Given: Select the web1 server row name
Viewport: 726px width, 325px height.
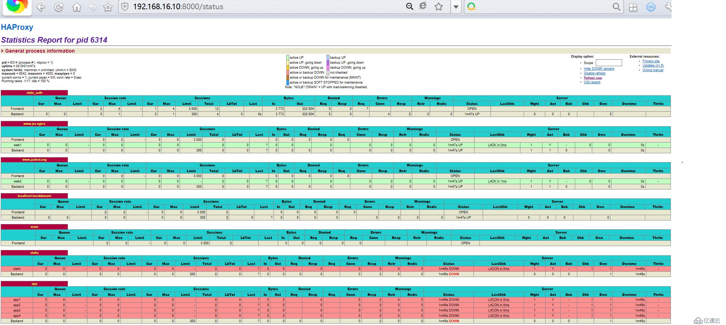Looking at the screenshot, I should point(17,145).
